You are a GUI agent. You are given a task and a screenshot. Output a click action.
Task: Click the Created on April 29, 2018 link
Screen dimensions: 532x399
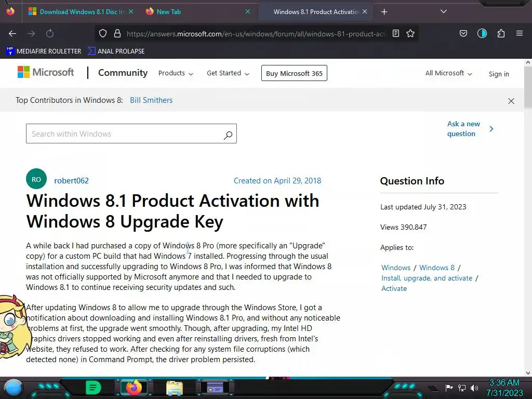click(277, 181)
